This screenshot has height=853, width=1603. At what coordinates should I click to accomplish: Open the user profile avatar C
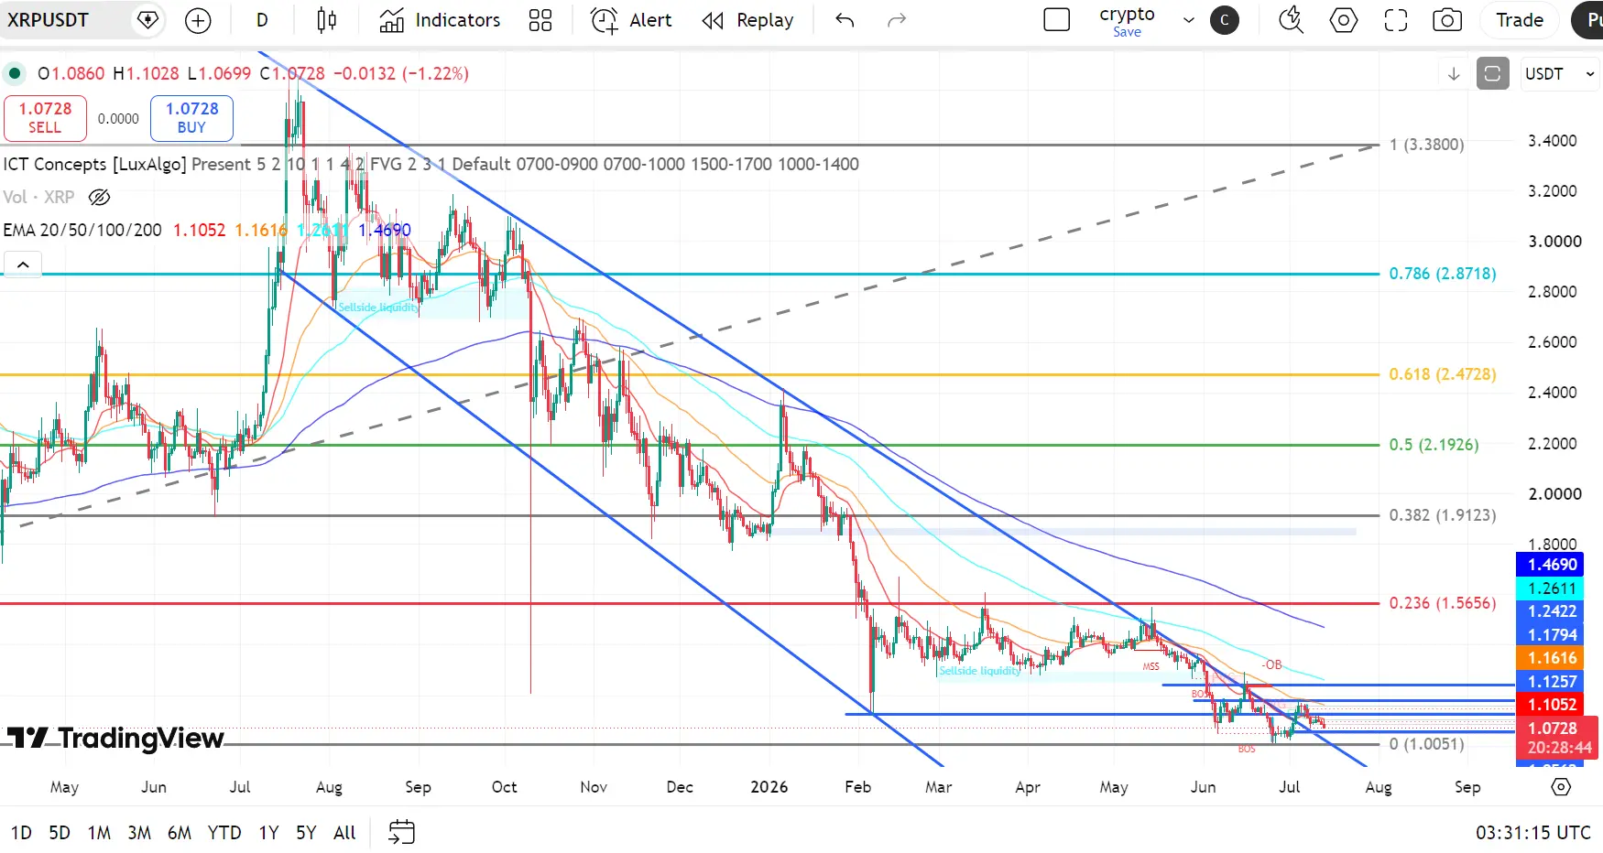[x=1225, y=20]
